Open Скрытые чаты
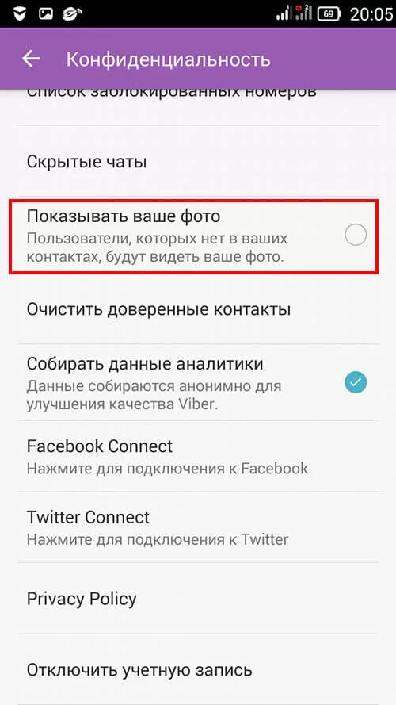Viewport: 396px width, 705px height. [198, 163]
